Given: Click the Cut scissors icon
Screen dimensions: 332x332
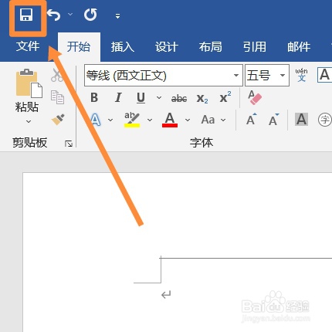Looking at the screenshot, I should point(57,75).
